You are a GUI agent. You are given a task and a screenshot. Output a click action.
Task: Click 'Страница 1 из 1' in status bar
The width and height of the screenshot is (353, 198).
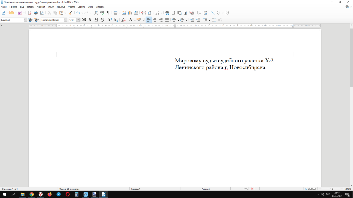[10, 189]
